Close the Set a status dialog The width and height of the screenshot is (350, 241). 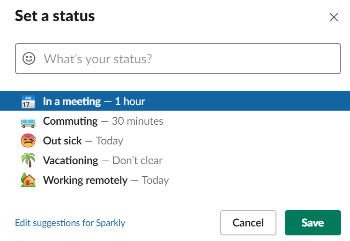point(334,17)
